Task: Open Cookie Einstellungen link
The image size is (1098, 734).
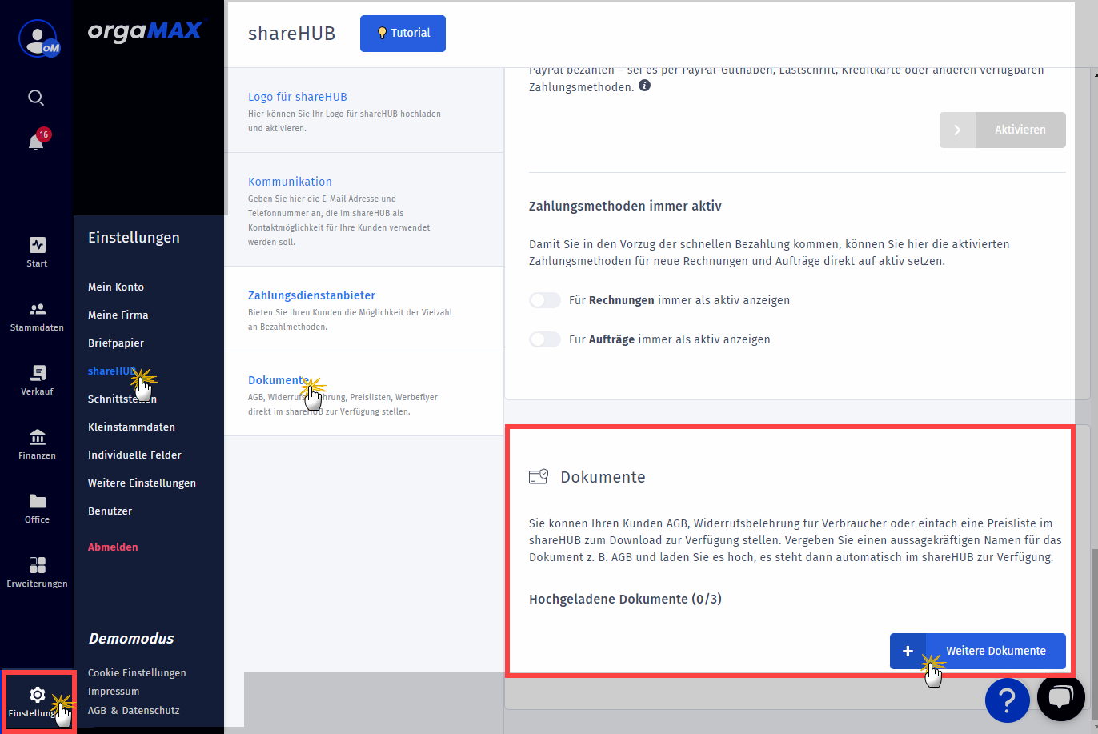Action: pos(137,672)
